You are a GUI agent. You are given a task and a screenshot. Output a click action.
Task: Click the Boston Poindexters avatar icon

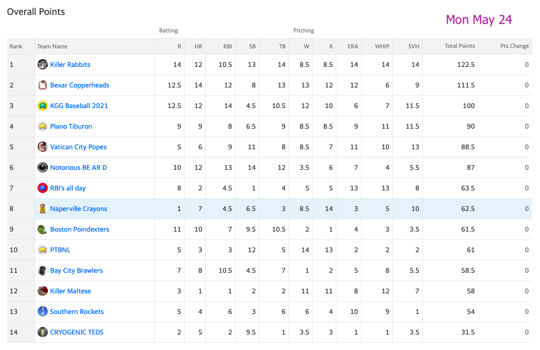click(42, 230)
